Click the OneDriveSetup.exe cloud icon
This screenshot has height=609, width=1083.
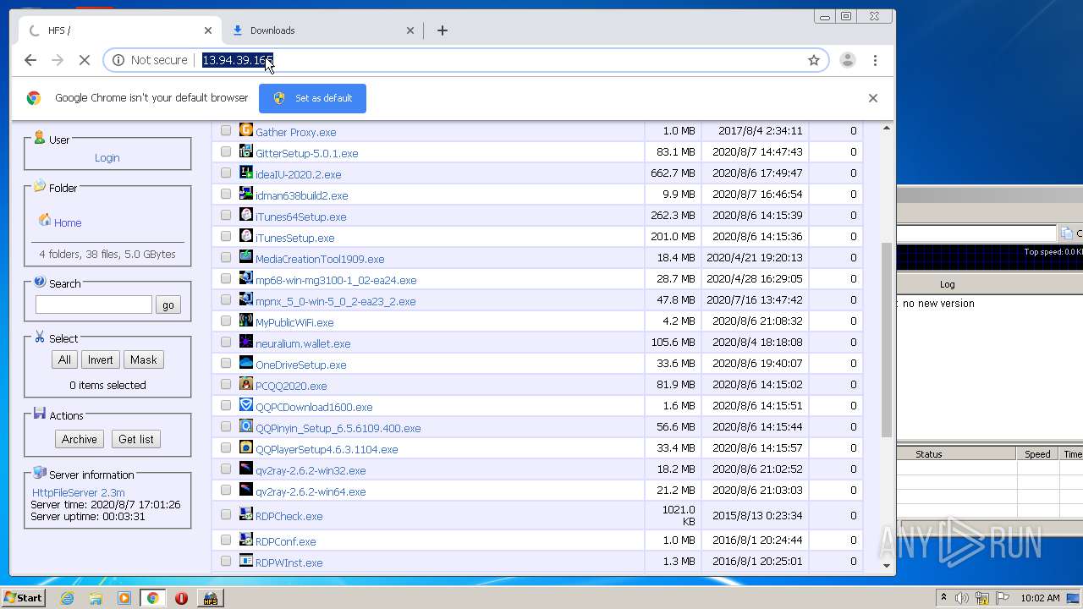246,363
